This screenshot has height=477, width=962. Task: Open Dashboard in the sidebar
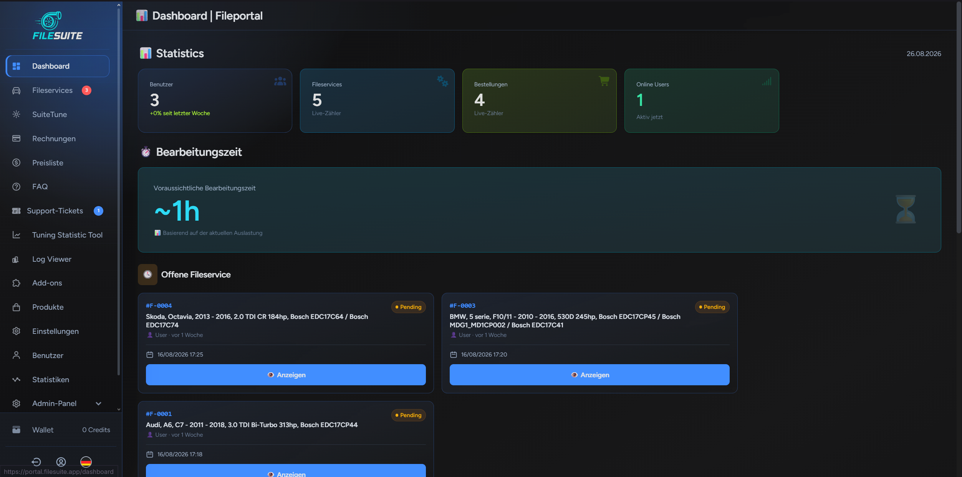(58, 66)
